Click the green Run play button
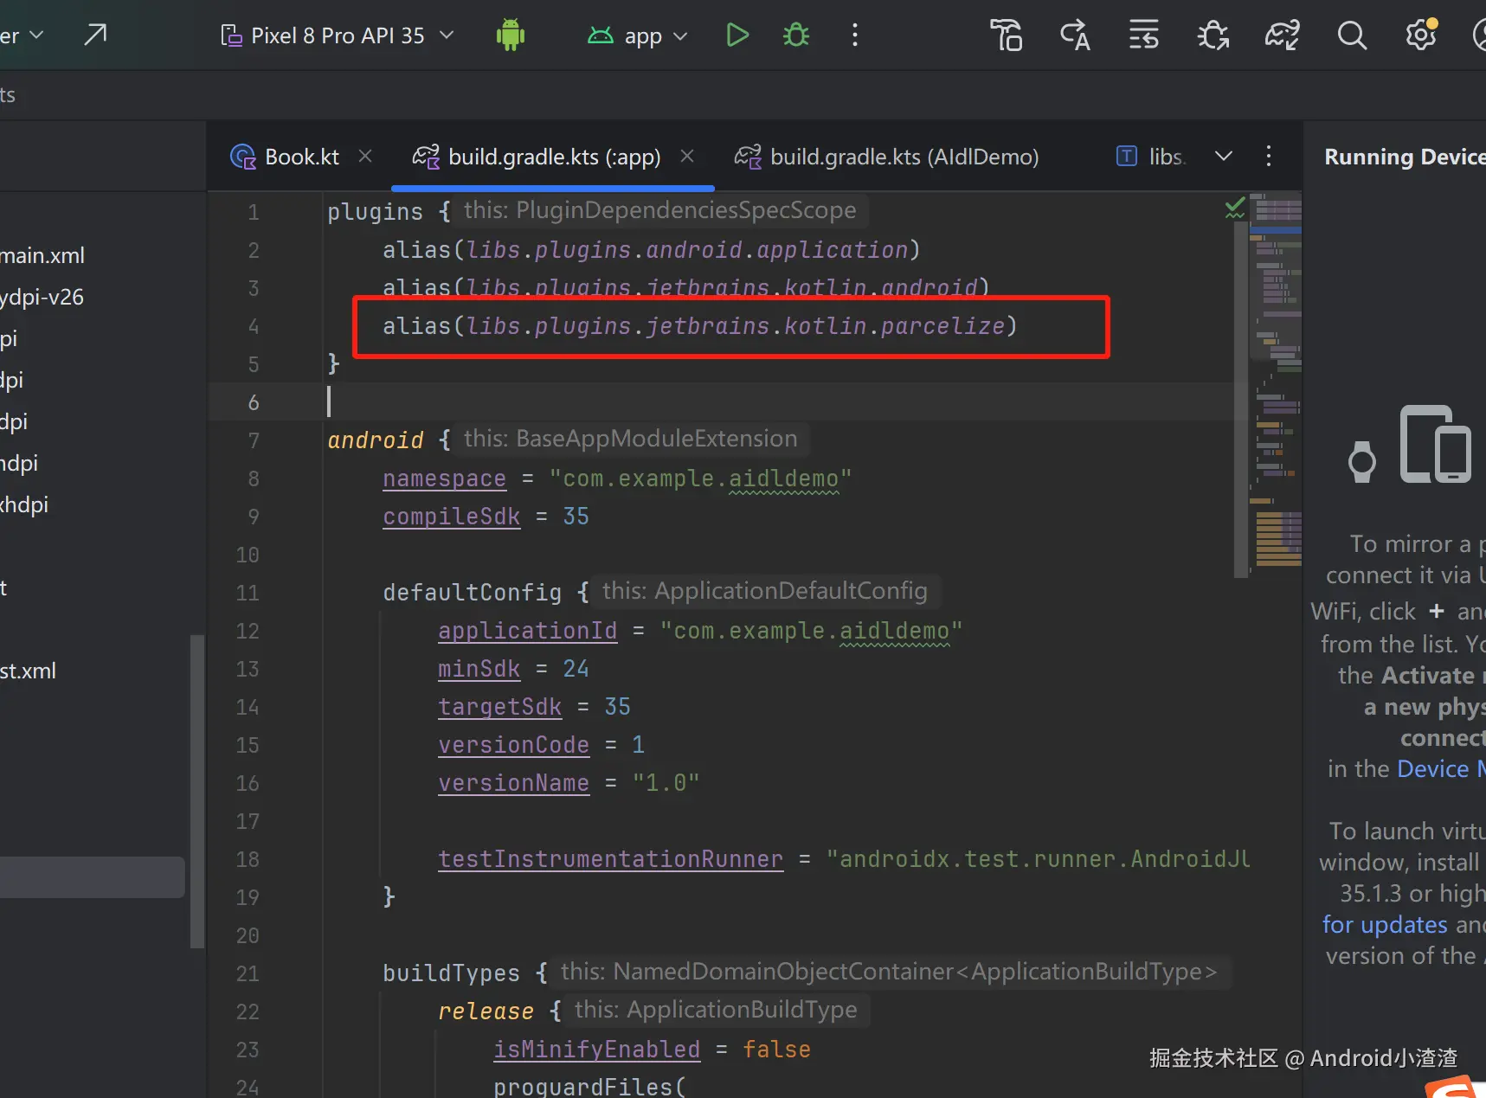This screenshot has width=1486, height=1098. click(x=737, y=35)
